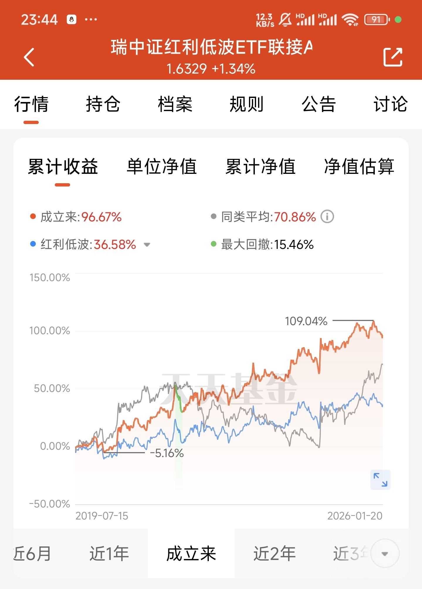
Task: Tap 成立来 return legend
Action: point(76,217)
